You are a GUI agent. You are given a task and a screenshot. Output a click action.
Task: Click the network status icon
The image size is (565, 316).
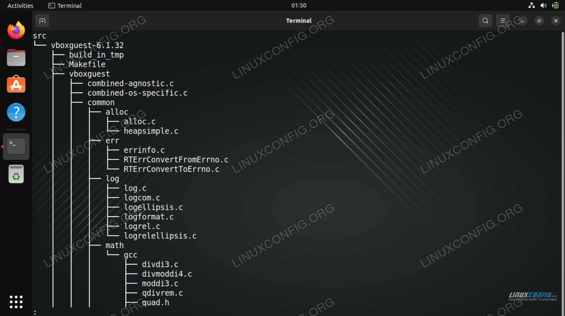point(532,6)
